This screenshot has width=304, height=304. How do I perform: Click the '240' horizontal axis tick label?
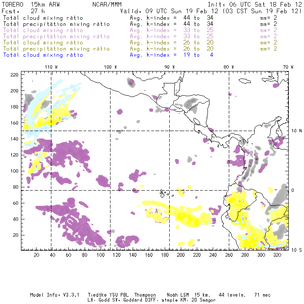213,255
